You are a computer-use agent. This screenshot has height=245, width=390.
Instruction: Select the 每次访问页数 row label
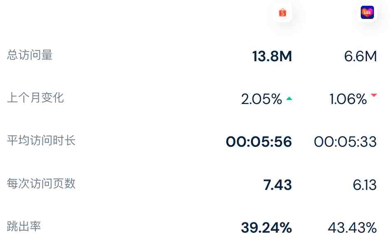click(41, 184)
